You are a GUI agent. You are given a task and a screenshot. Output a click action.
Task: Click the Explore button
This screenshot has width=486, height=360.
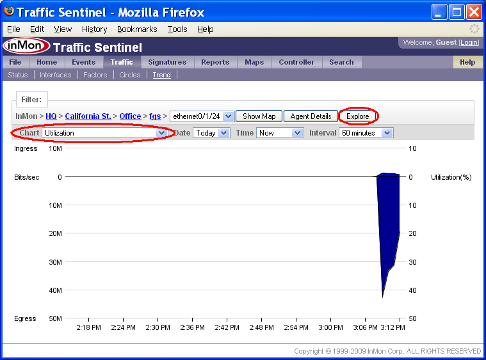358,116
